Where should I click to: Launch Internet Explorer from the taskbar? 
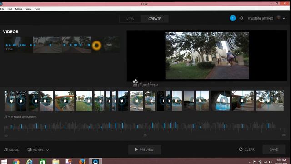coord(29,161)
